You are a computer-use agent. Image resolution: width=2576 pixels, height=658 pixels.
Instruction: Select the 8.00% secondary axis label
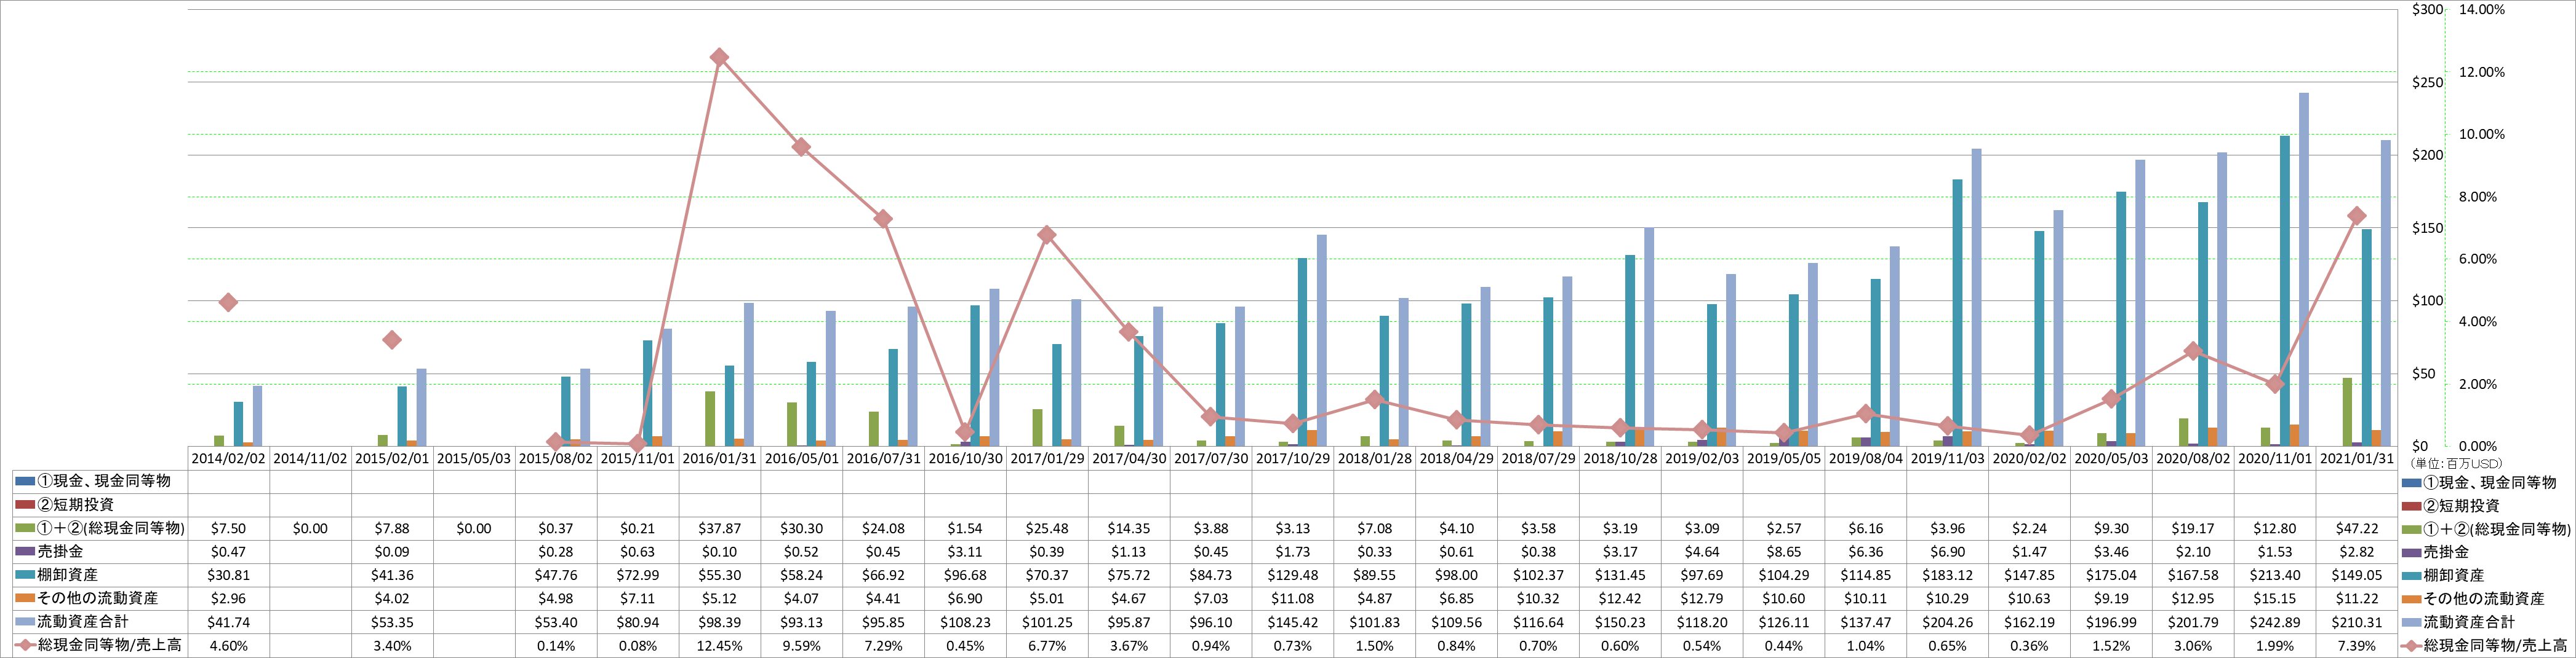coord(2477,197)
